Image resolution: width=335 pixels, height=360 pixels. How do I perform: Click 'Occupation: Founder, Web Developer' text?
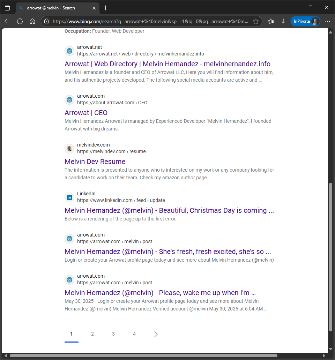[x=104, y=31]
